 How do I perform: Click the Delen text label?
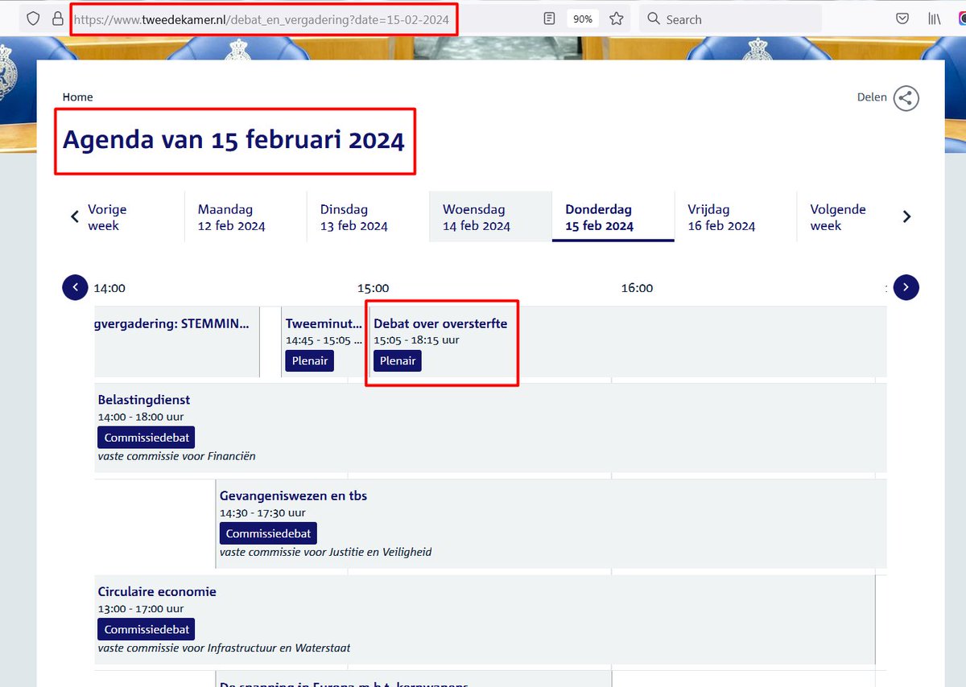coord(872,97)
